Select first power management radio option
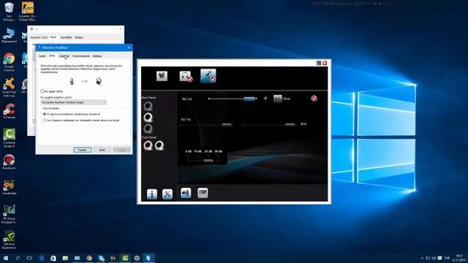Viewport: 468px width, 263px height. click(45, 114)
